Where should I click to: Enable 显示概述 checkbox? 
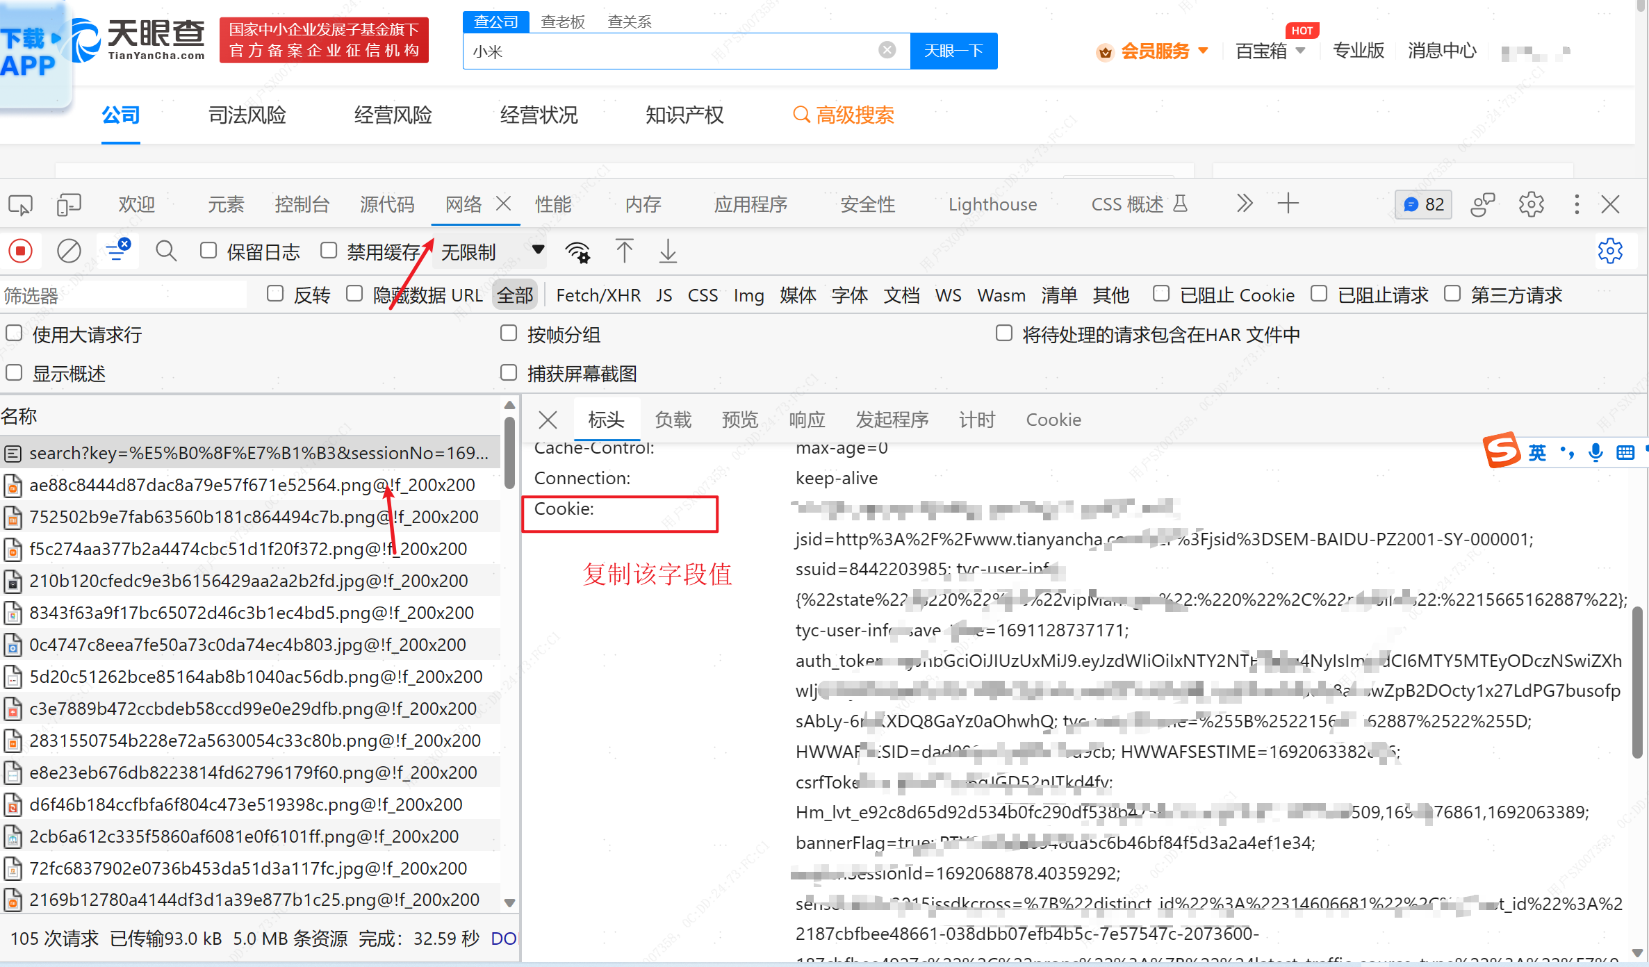[x=14, y=372]
